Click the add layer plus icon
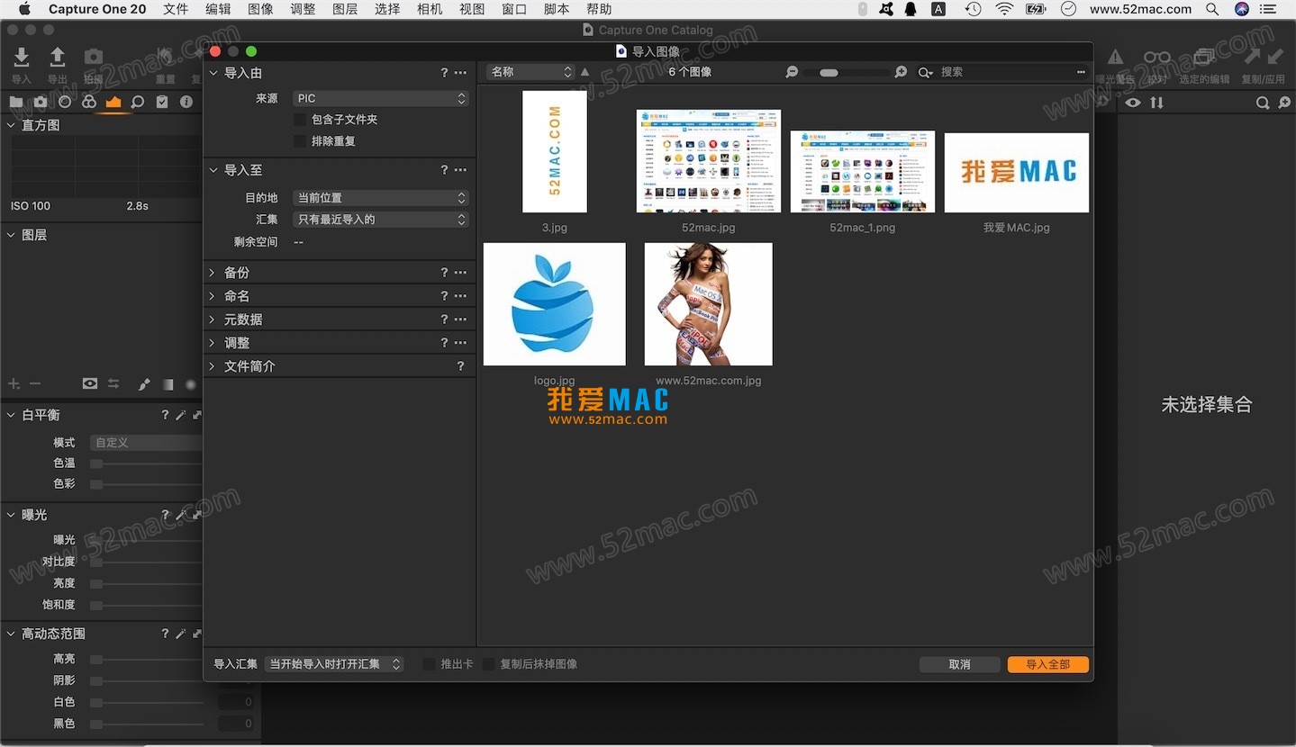The height and width of the screenshot is (747, 1296). [14, 384]
